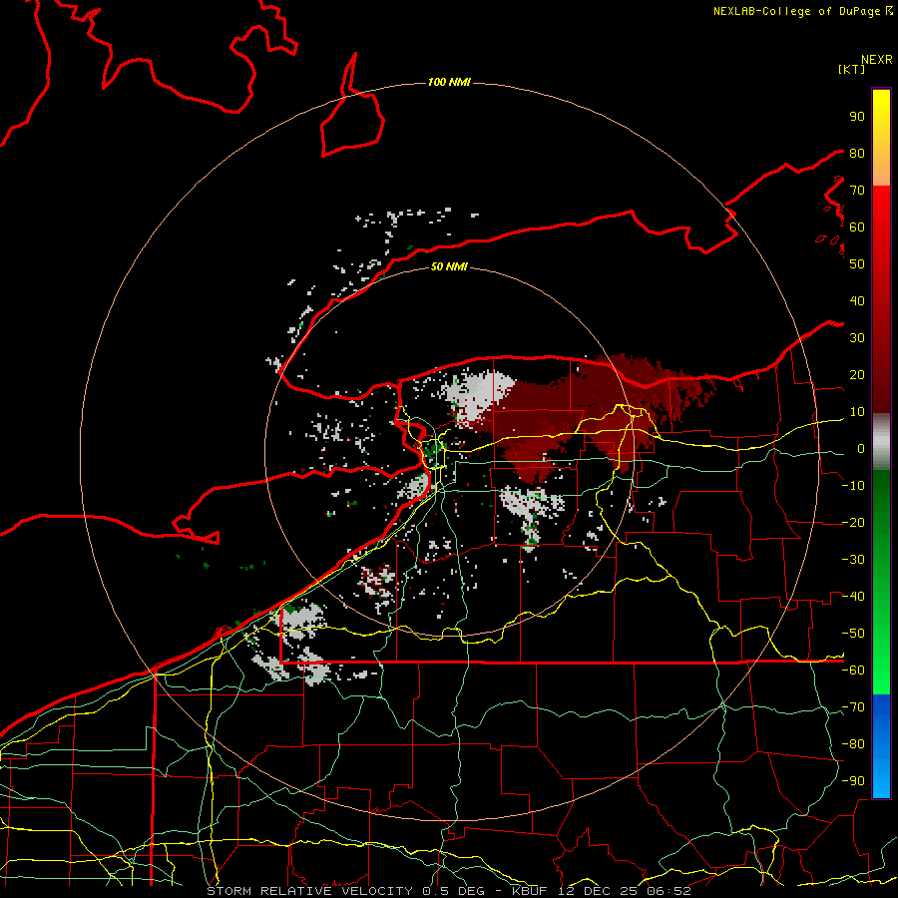This screenshot has width=898, height=898.
Task: Click the -10 value on velocity scale
Action: tap(853, 486)
